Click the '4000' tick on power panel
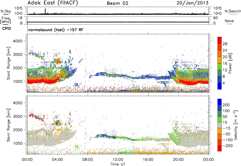Viewport: 241px width, 166px height. coord(18,41)
